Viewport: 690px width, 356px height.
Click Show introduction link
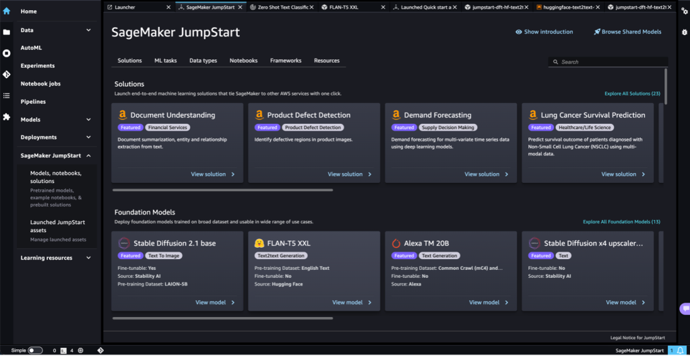click(544, 32)
